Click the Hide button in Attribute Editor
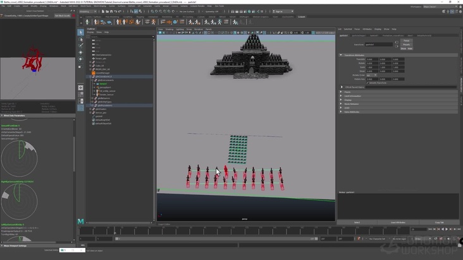 pos(410,49)
